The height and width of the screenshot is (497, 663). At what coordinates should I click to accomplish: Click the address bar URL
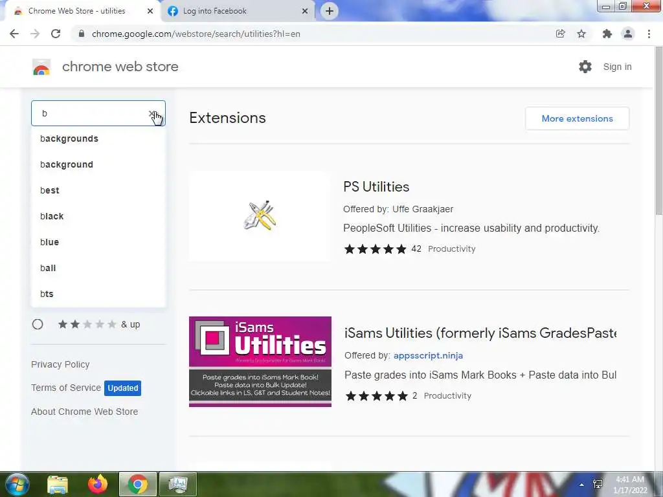[x=196, y=34]
